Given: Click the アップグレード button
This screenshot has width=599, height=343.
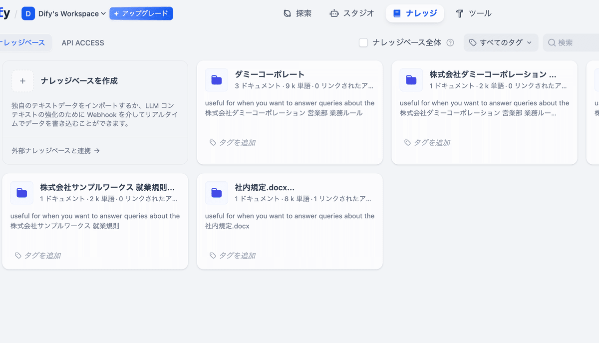Looking at the screenshot, I should pos(141,13).
